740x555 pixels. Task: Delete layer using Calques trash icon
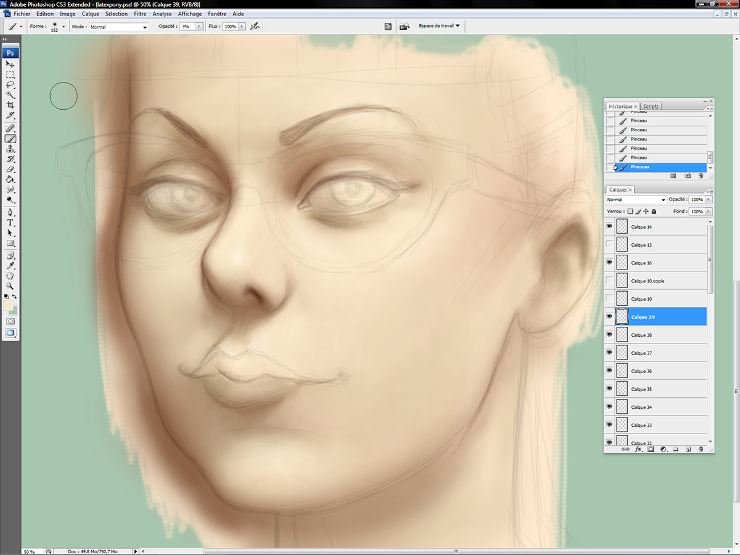pyautogui.click(x=701, y=450)
